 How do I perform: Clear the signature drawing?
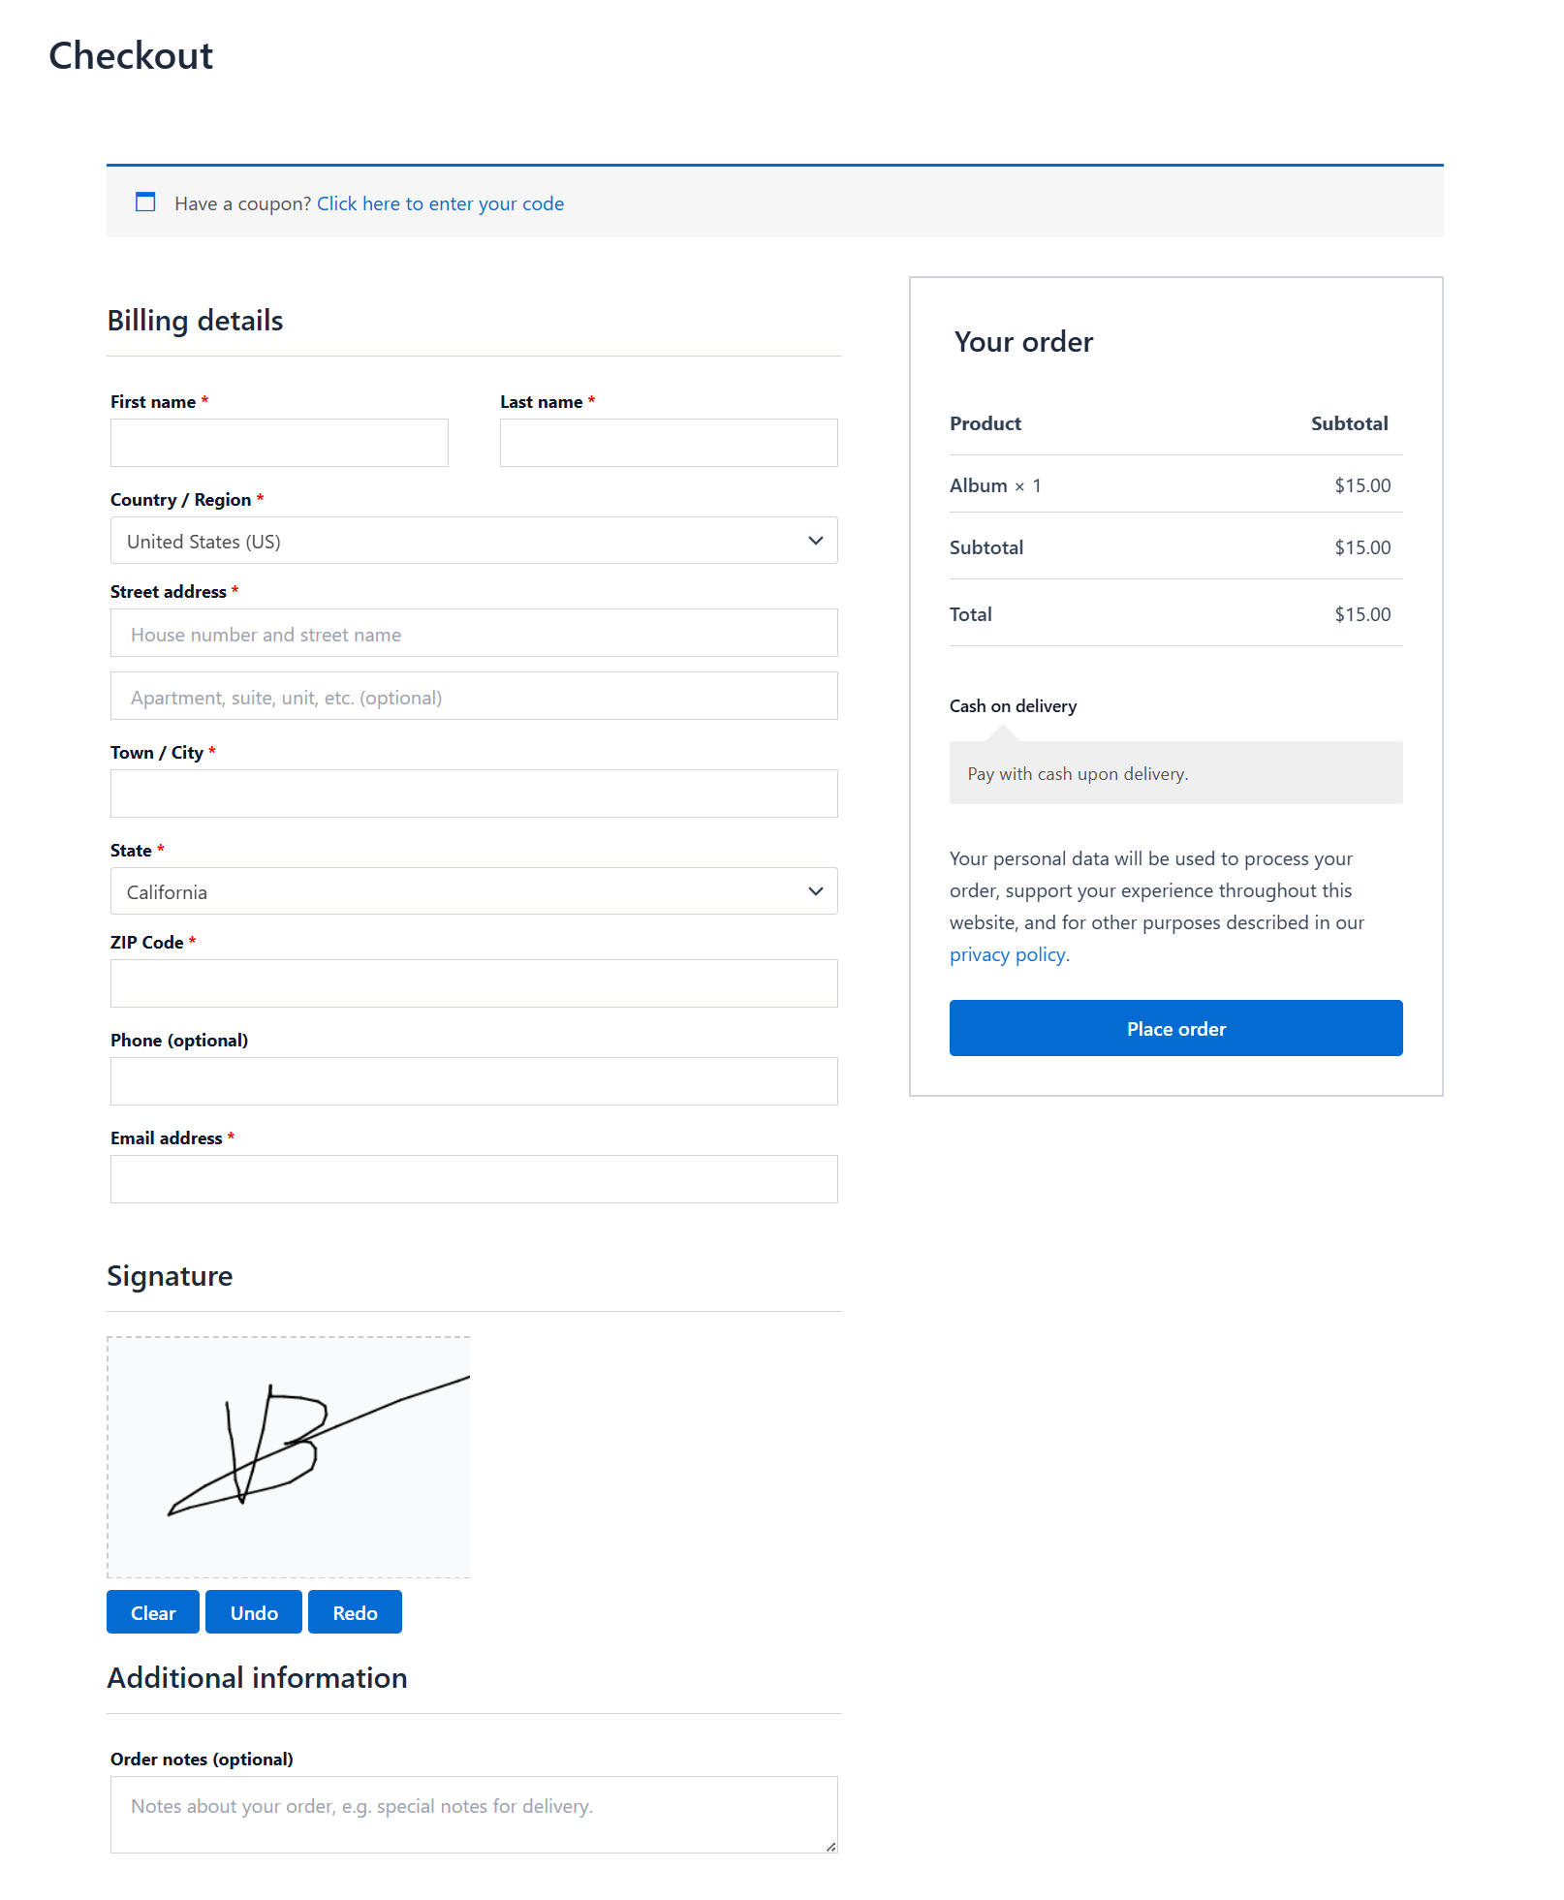click(153, 1612)
